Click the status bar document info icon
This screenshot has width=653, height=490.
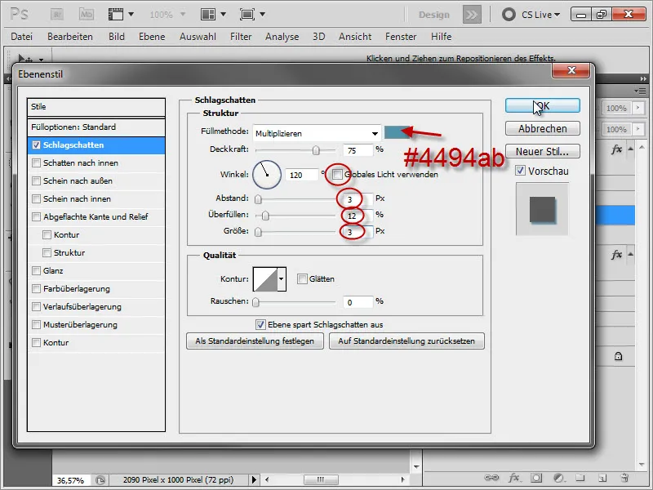[100, 480]
